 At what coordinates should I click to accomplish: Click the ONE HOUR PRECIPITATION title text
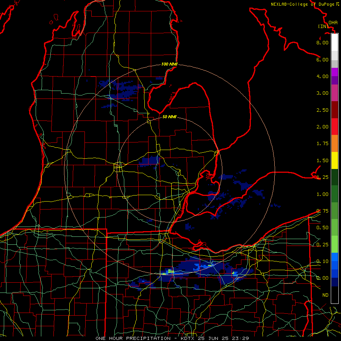click(x=133, y=338)
